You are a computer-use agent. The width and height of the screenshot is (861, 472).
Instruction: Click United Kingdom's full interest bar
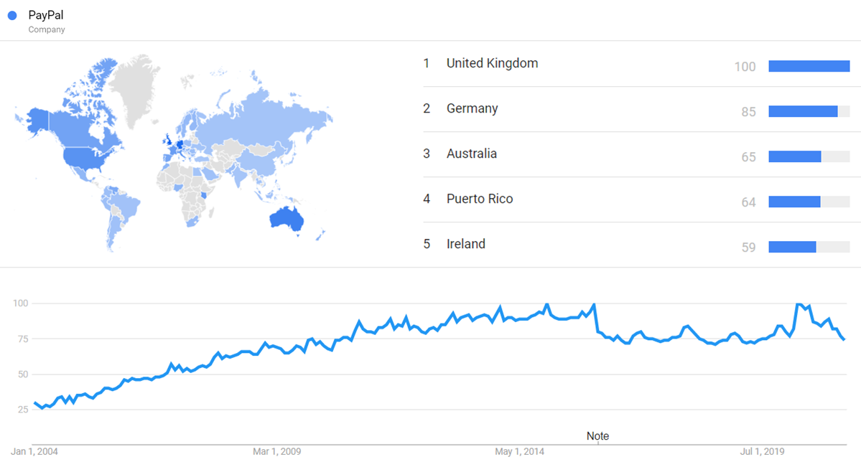[x=809, y=66]
